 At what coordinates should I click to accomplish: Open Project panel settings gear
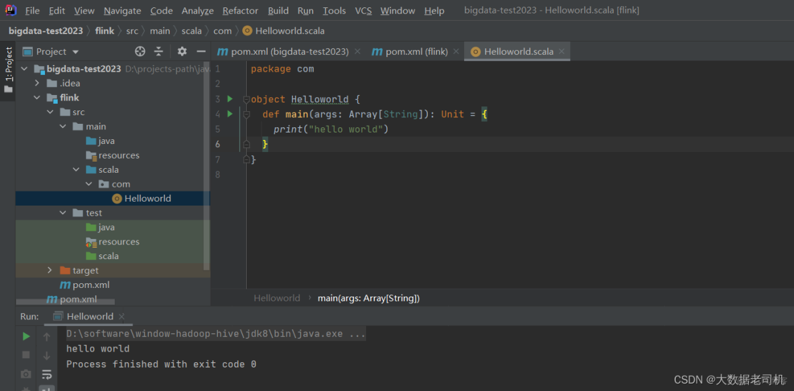182,52
